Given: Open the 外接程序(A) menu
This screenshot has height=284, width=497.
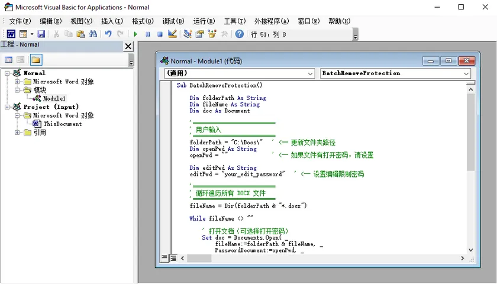Looking at the screenshot, I should point(272,21).
